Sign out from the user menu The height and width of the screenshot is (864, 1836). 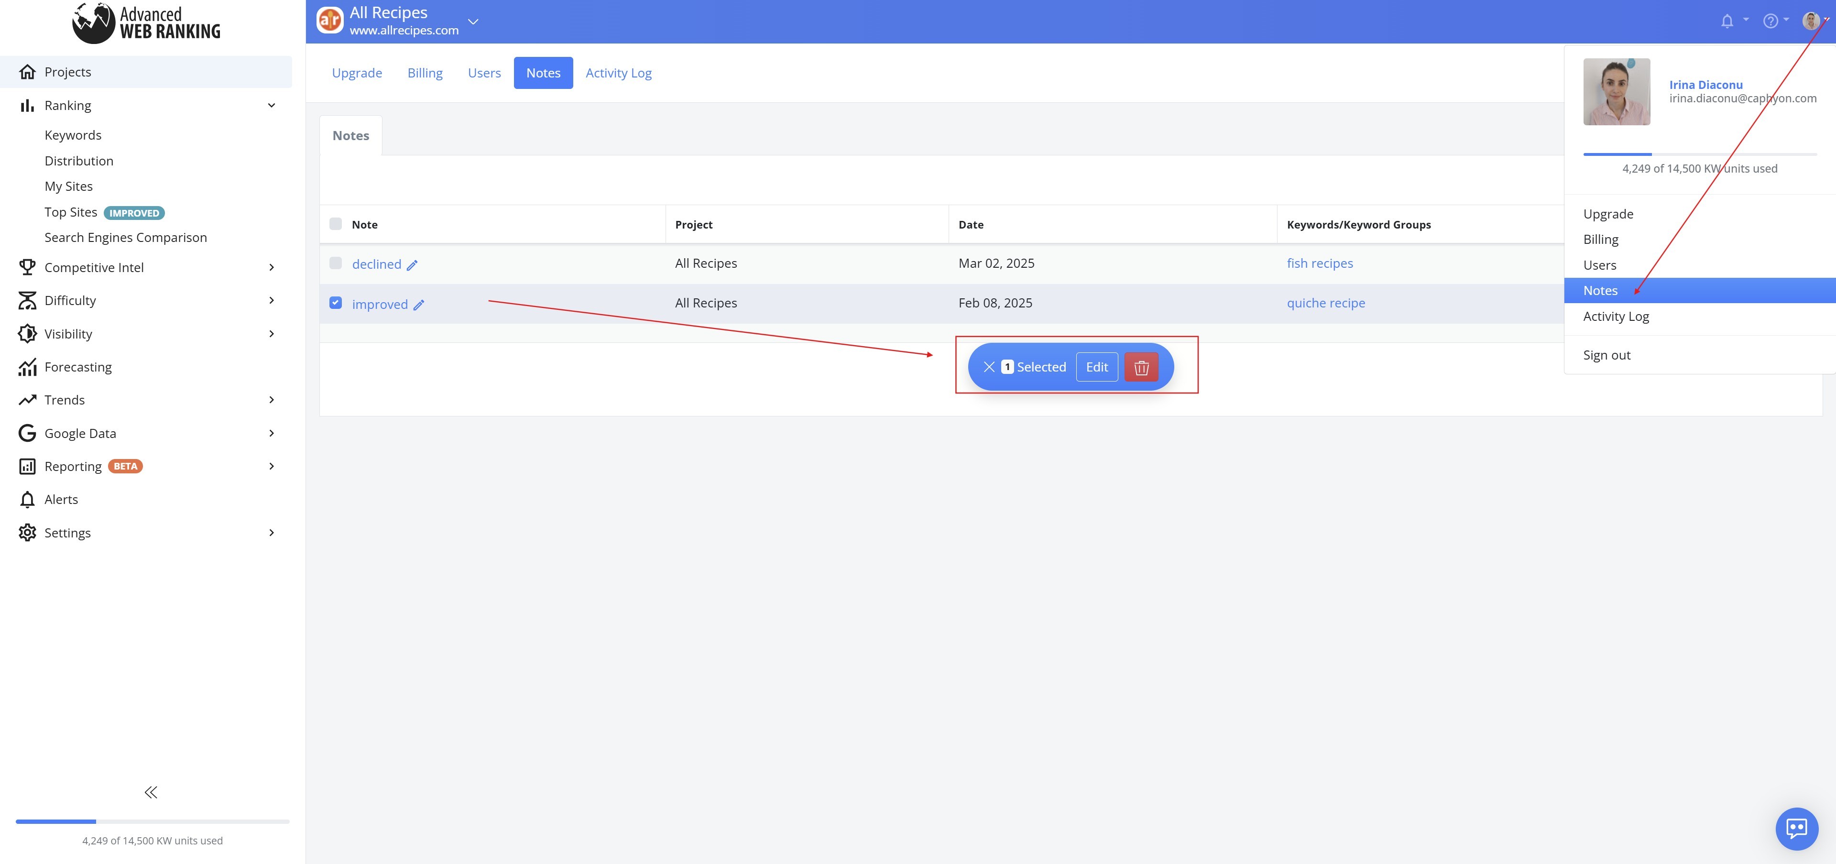(1700, 355)
